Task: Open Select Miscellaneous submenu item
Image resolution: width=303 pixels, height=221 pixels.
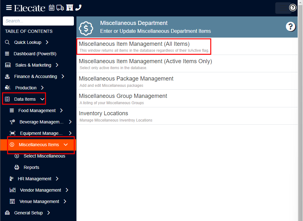Action: pos(45,156)
